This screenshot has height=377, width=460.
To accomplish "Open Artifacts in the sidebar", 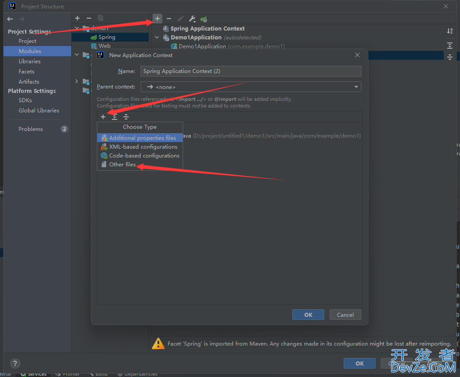I will point(29,81).
